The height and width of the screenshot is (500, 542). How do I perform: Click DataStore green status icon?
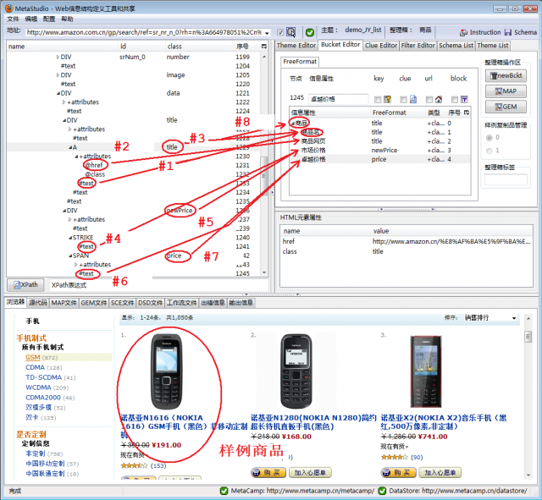click(382, 491)
